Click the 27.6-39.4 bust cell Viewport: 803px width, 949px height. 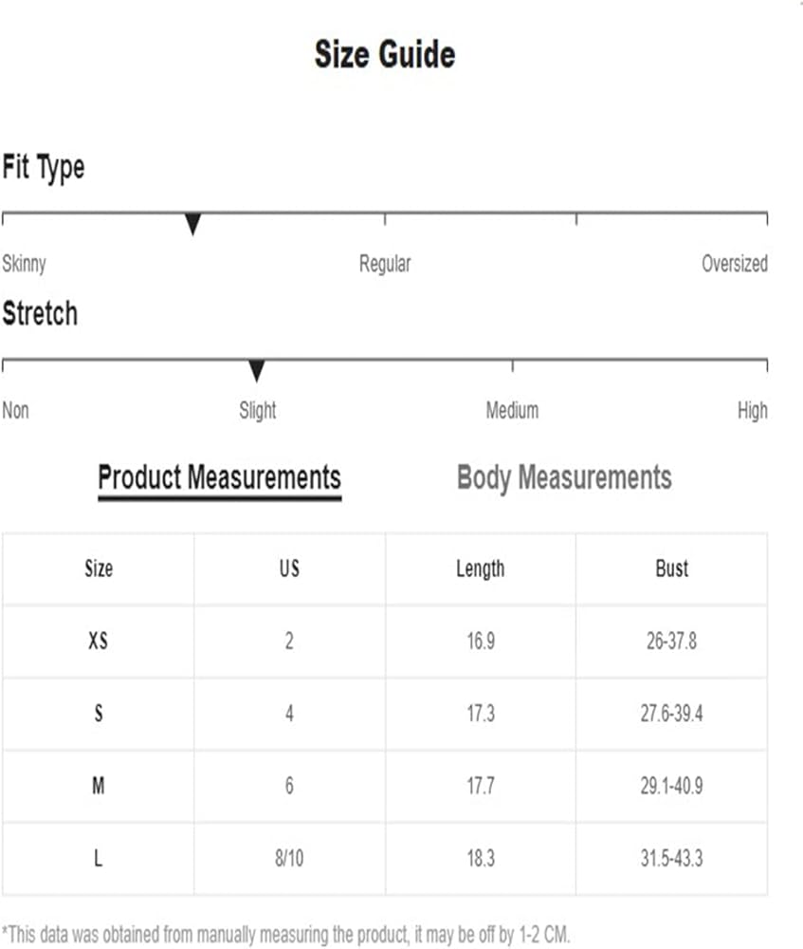pyautogui.click(x=671, y=714)
